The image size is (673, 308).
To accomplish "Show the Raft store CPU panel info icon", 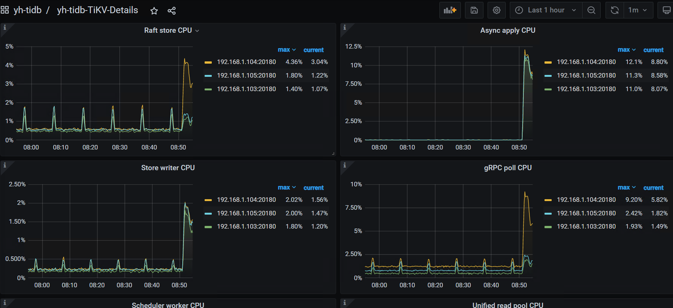I will (5, 27).
